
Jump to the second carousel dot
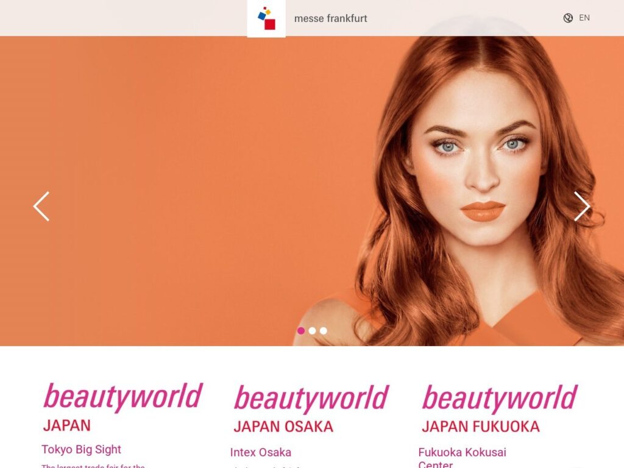(x=313, y=331)
